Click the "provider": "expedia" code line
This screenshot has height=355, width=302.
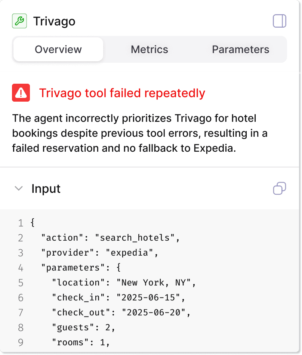(x=100, y=253)
